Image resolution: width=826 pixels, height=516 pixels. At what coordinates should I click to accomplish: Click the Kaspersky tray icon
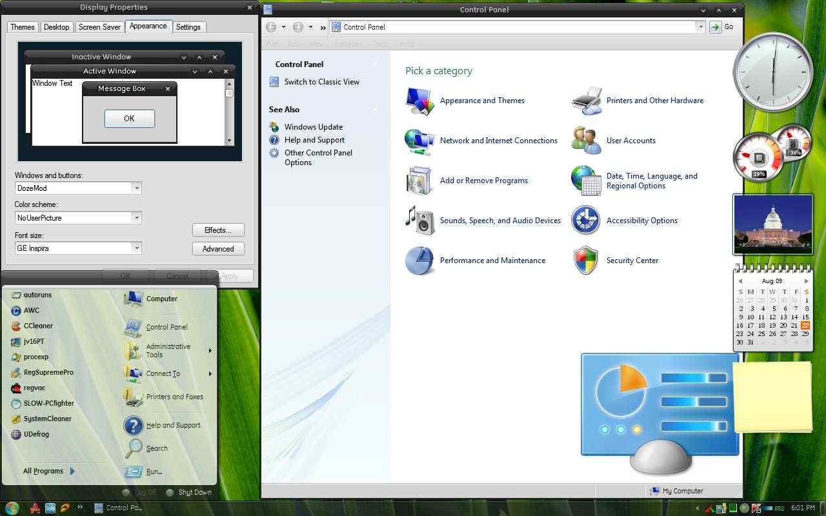[756, 508]
